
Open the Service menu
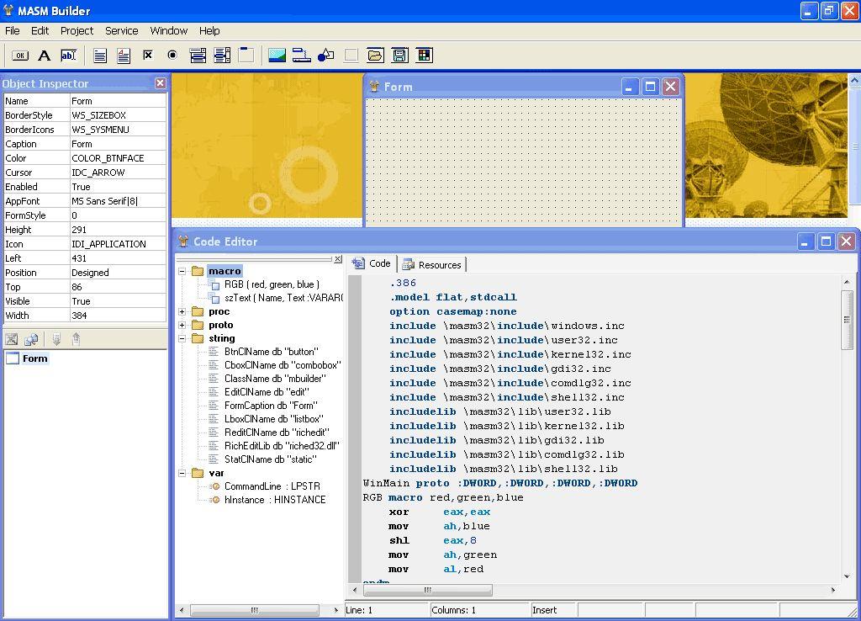point(122,31)
